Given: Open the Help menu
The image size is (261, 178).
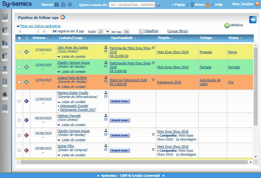Looking at the screenshot, I should click(219, 5).
